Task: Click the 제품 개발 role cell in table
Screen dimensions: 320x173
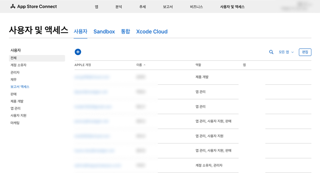Action: pyautogui.click(x=202, y=77)
